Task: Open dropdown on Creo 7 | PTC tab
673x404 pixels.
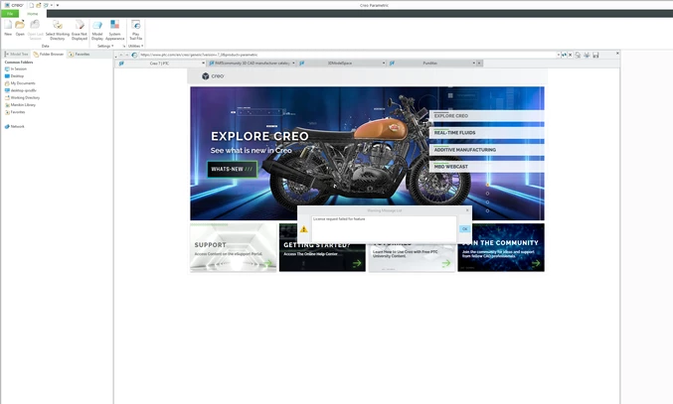Action: click(x=203, y=63)
